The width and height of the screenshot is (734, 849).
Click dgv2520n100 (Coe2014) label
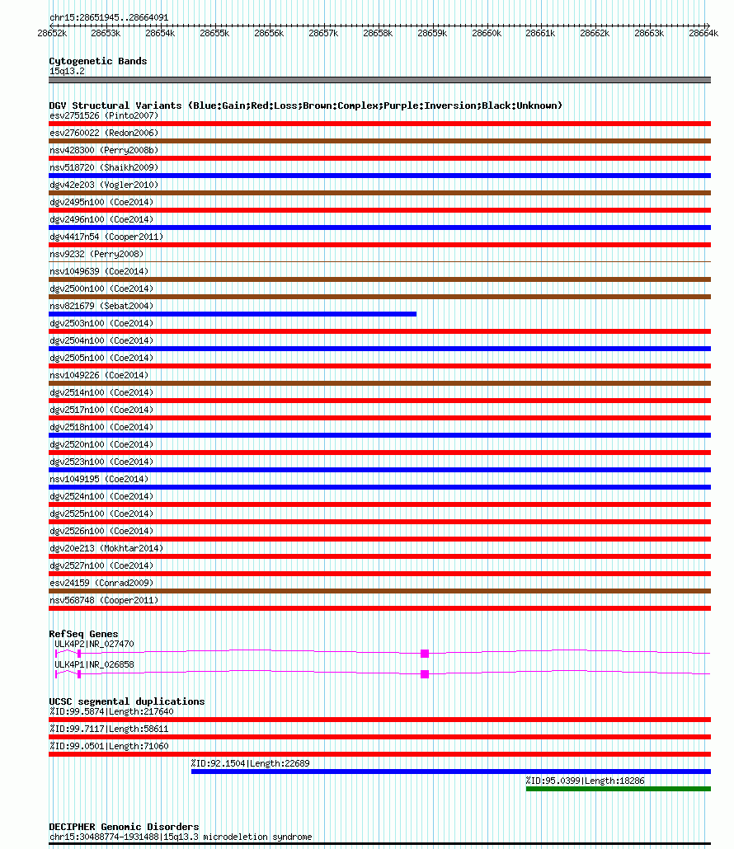click(x=101, y=445)
